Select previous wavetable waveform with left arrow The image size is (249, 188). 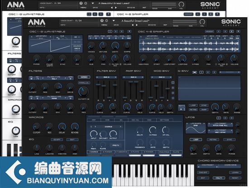[x=32, y=37]
